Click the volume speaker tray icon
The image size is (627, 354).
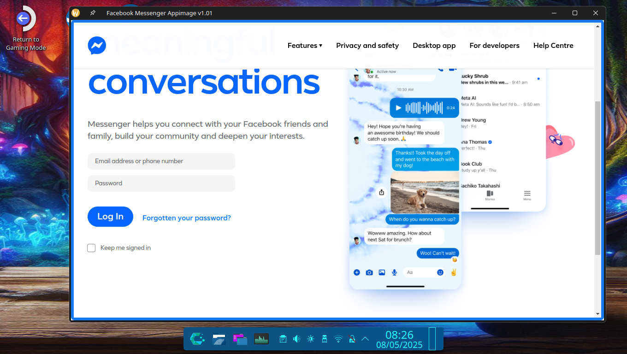(x=296, y=339)
